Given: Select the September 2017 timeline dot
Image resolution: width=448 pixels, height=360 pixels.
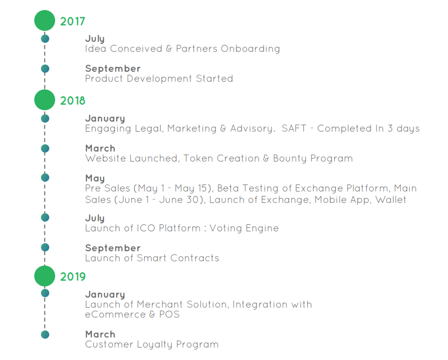Looking at the screenshot, I should (45, 68).
